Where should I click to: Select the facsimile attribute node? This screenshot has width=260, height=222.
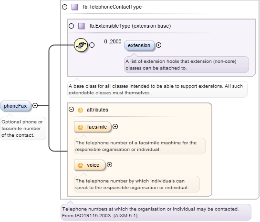point(93,127)
